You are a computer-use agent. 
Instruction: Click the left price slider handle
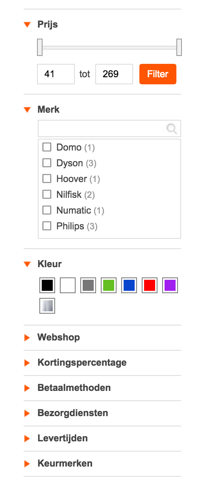(39, 47)
